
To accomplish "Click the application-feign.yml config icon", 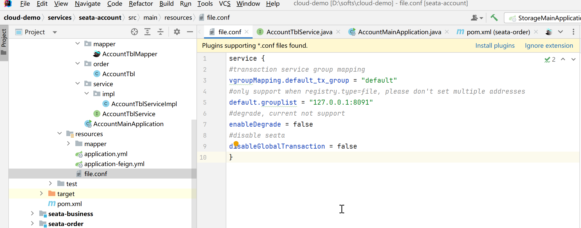I will point(79,164).
